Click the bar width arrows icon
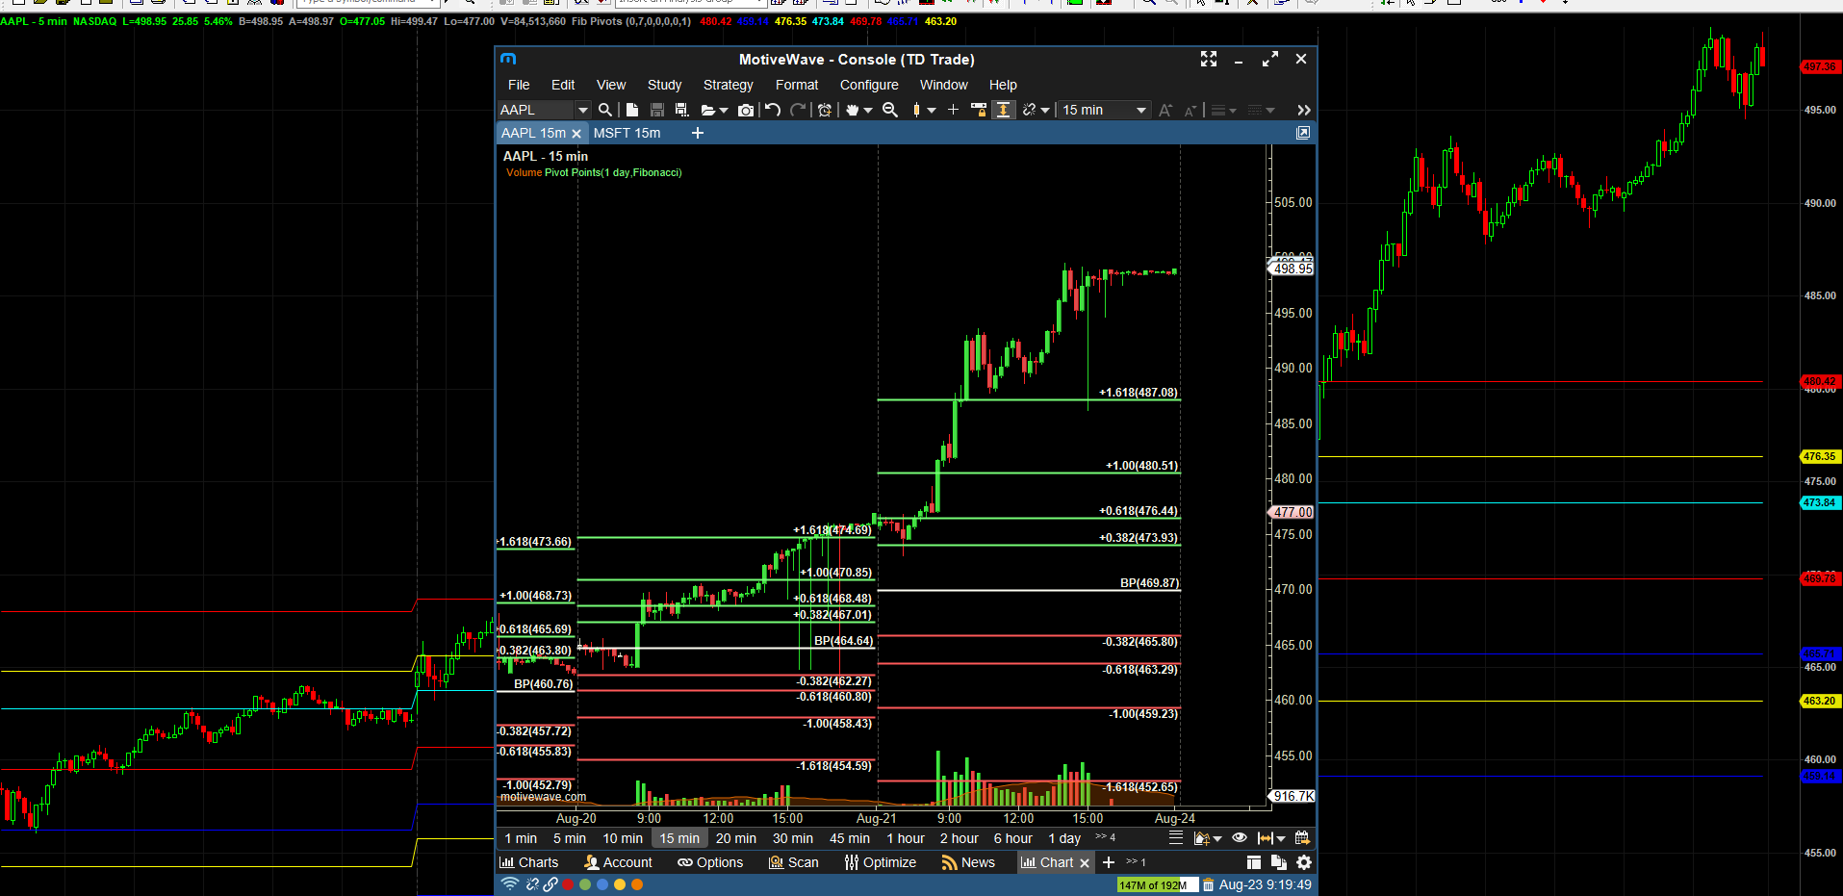The height and width of the screenshot is (896, 1843). [x=1266, y=838]
